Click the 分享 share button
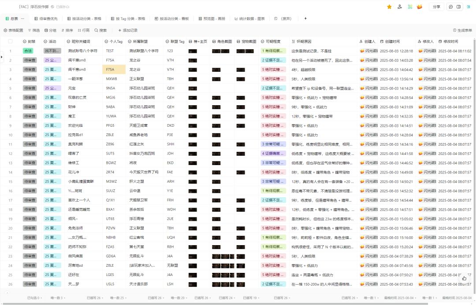The height and width of the screenshot is (305, 476). [x=436, y=7]
